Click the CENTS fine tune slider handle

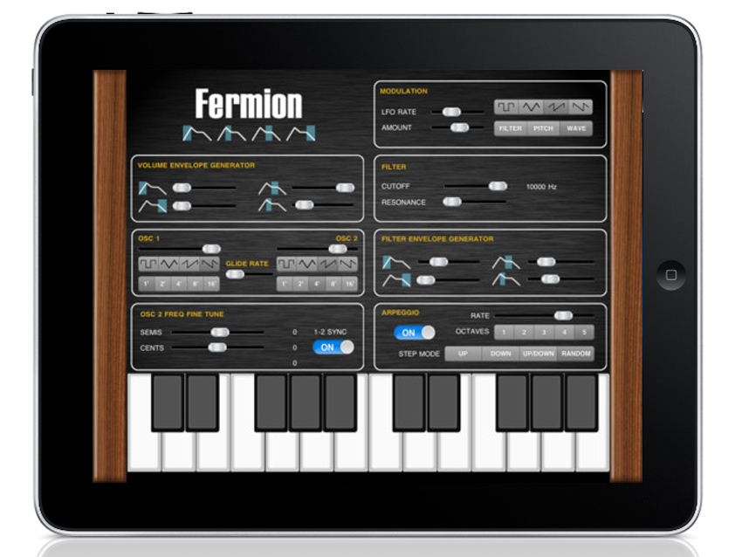pyautogui.click(x=217, y=347)
